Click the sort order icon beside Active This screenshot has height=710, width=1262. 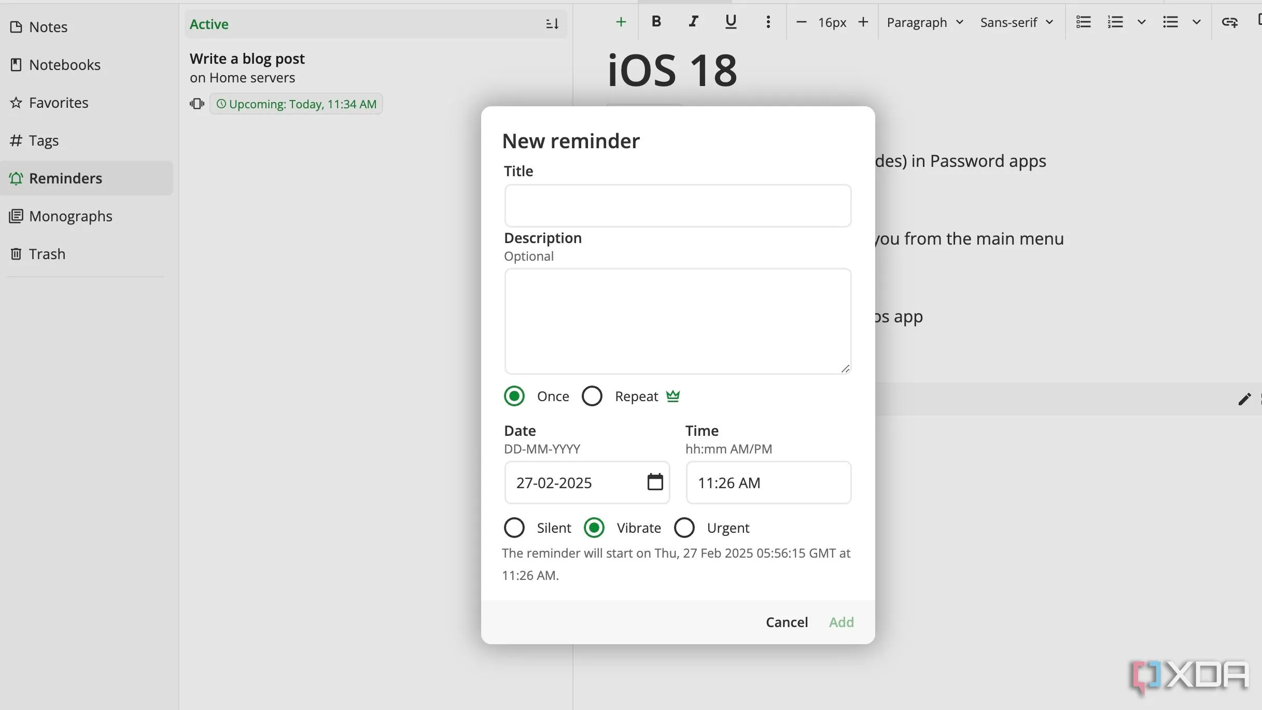(x=552, y=24)
